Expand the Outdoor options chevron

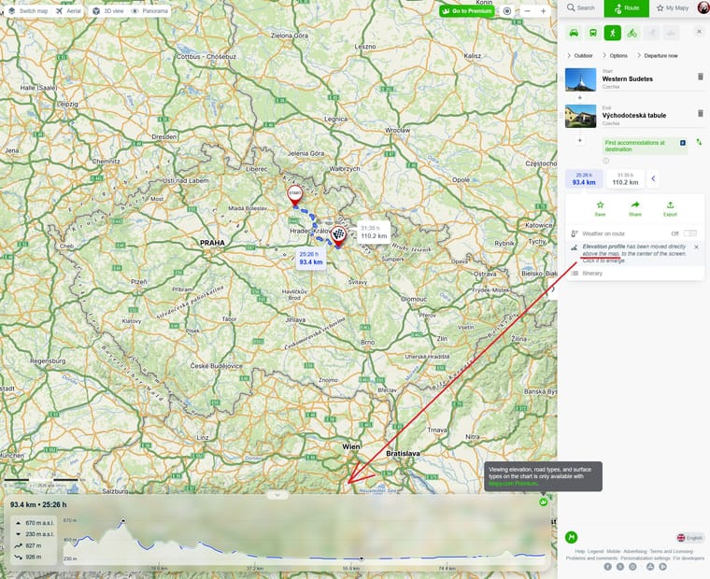(569, 55)
